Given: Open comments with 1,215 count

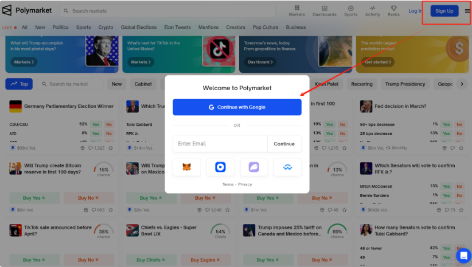Looking at the screenshot, I should (330, 148).
